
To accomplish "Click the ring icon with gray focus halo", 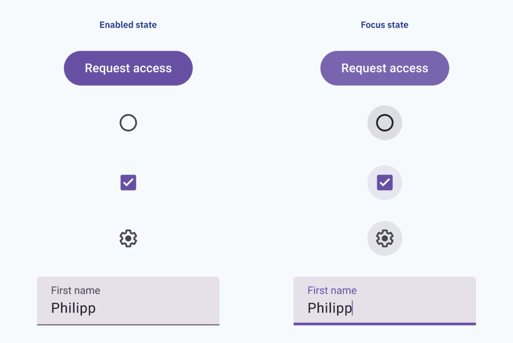I will pyautogui.click(x=385, y=123).
